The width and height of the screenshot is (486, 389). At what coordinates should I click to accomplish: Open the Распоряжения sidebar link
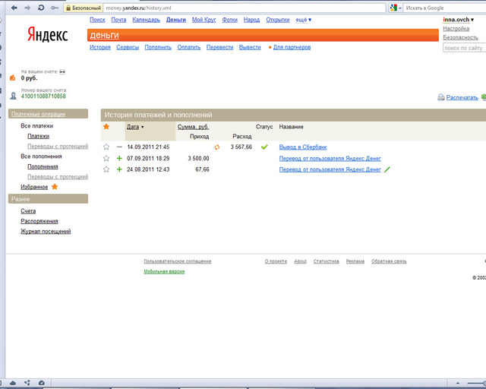coord(39,221)
